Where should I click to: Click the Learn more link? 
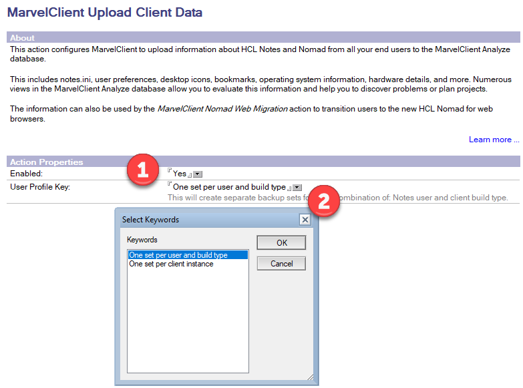[x=494, y=140]
